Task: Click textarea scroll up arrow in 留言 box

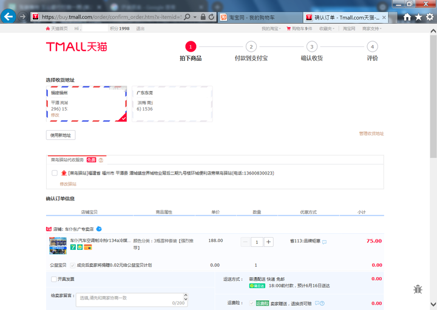Action: click(x=186, y=295)
